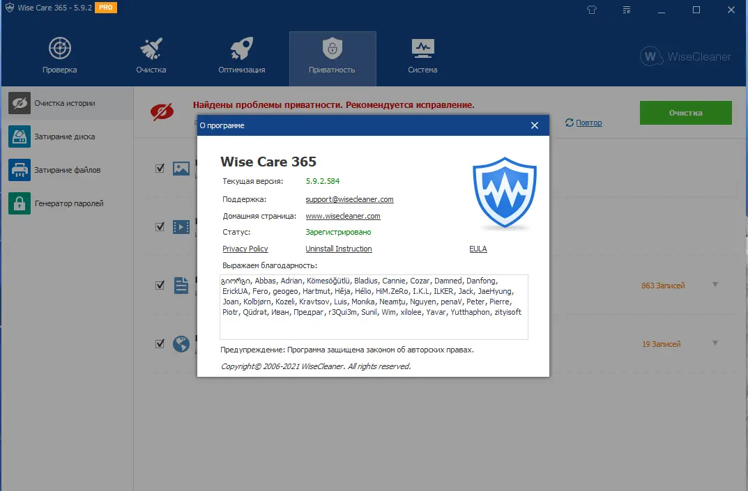Select Очистка истории in the sidebar
748x491 pixels.
tap(67, 103)
